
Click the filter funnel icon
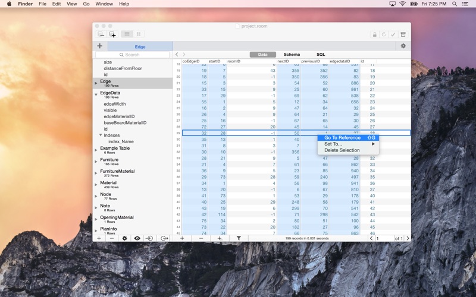(239, 238)
